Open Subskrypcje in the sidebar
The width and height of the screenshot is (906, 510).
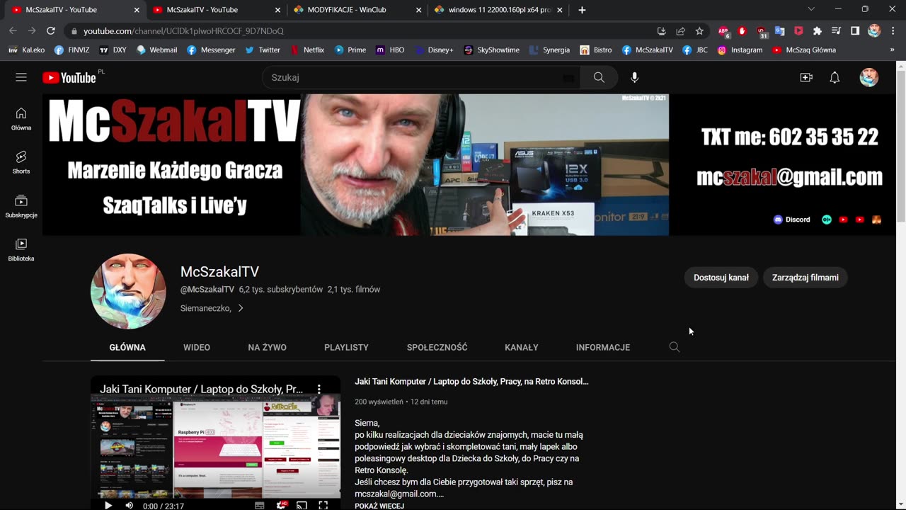(21, 206)
